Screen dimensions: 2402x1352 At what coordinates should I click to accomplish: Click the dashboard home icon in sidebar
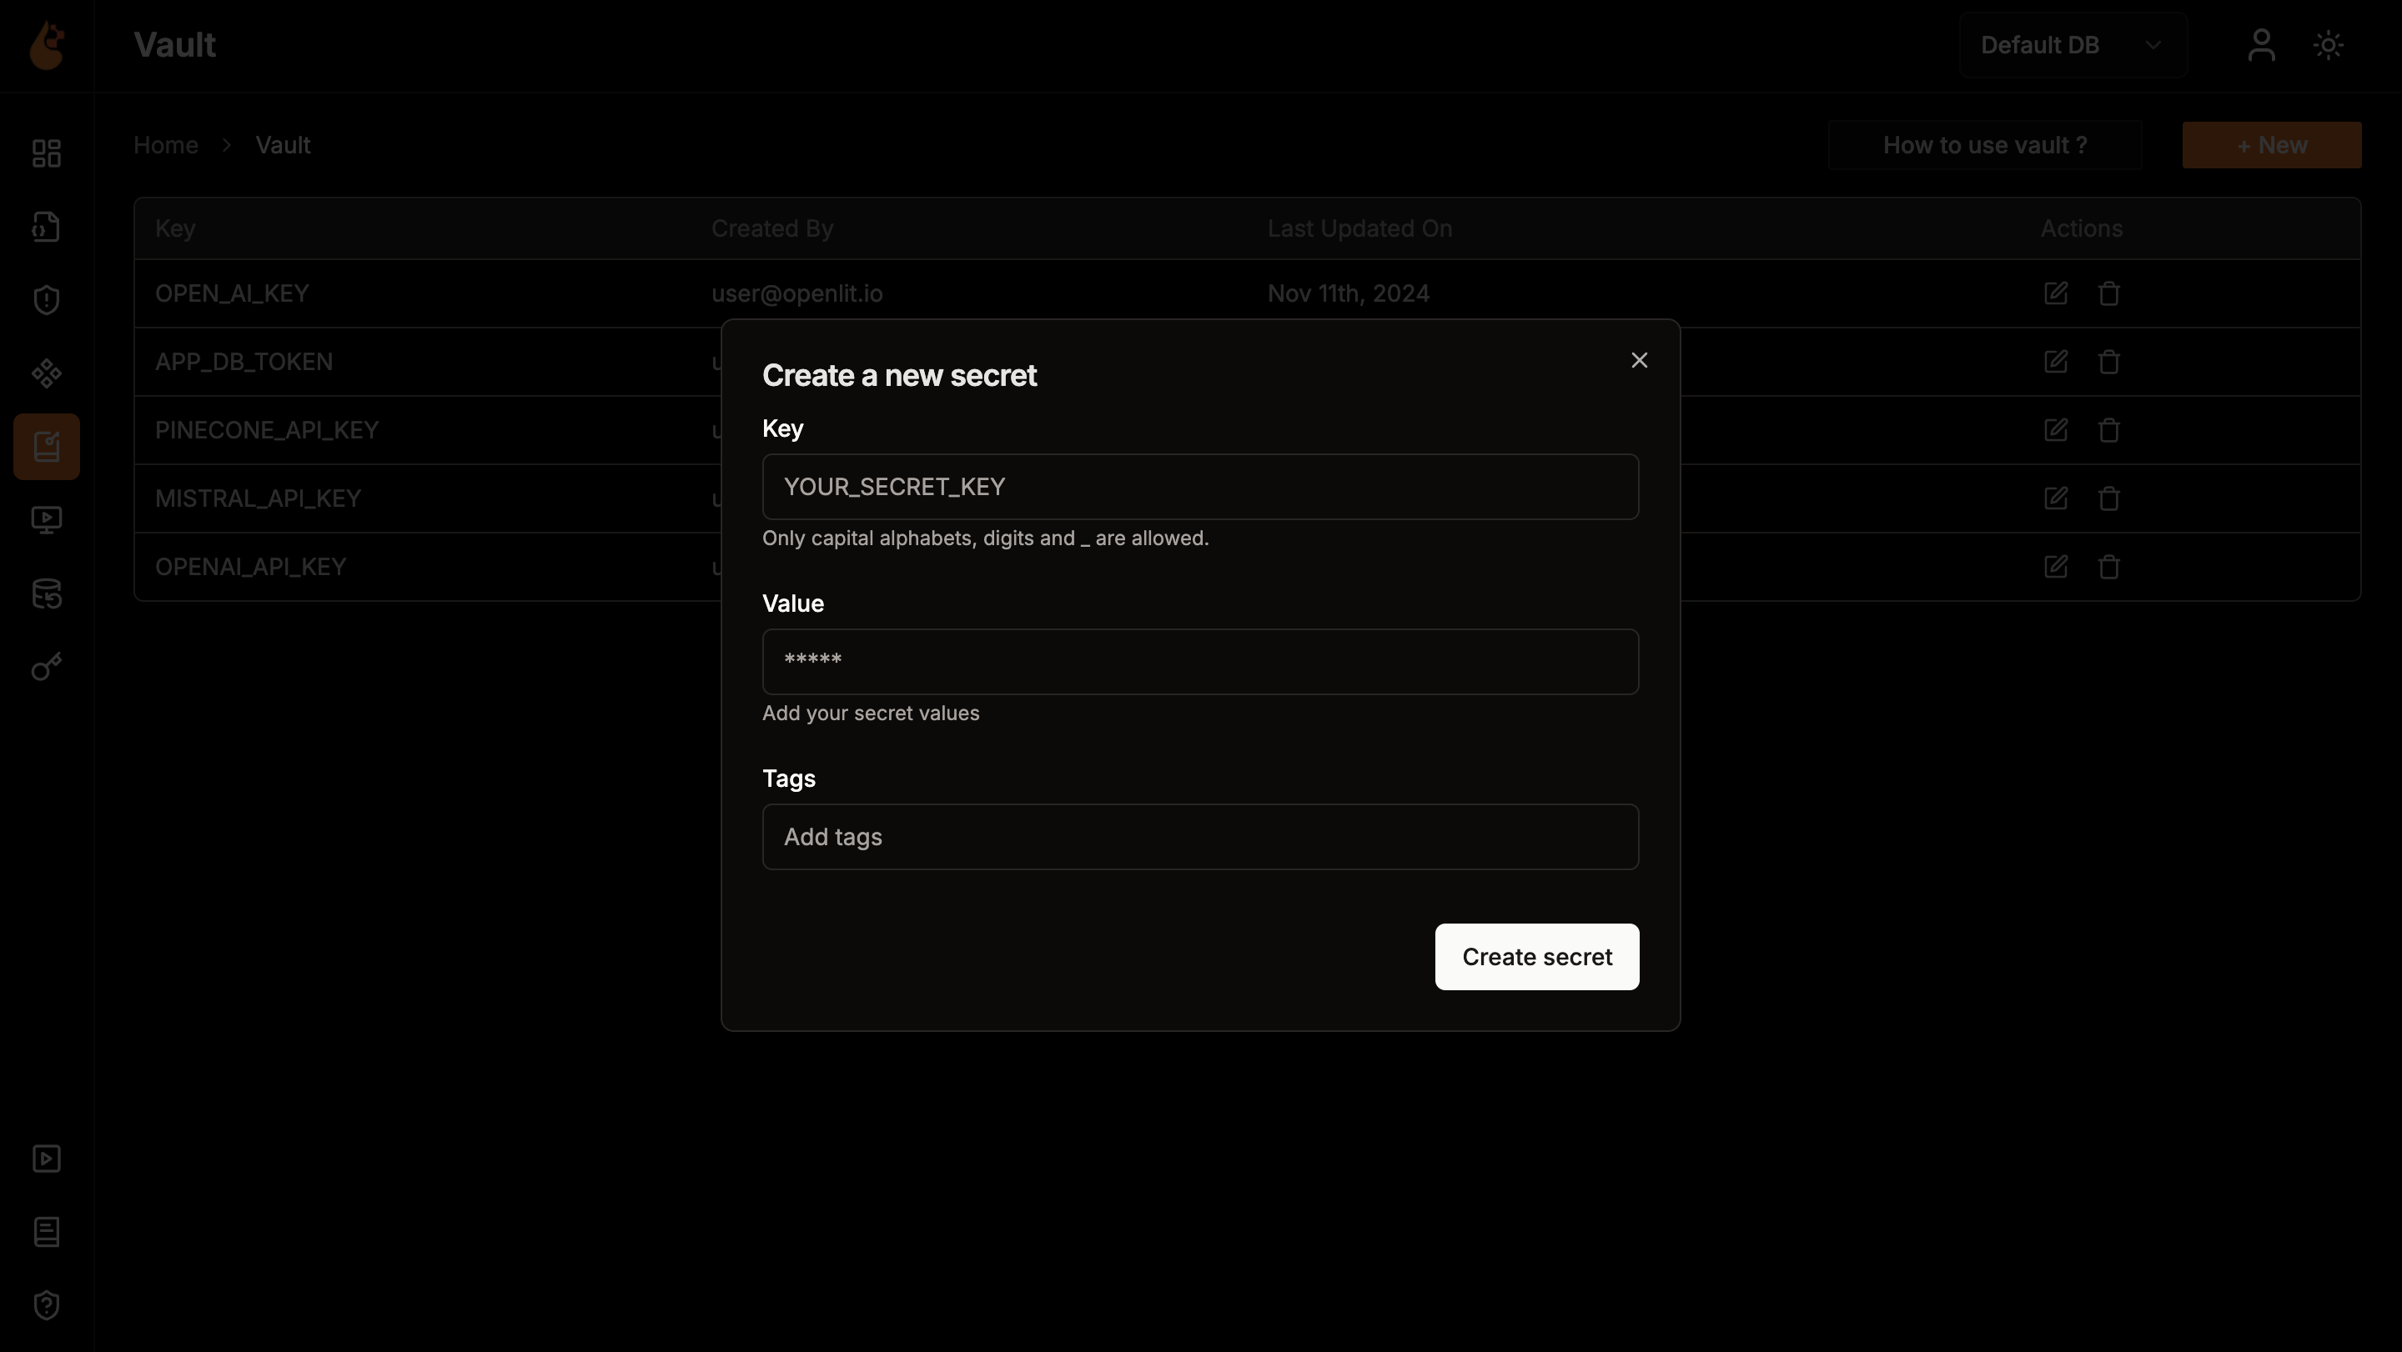click(46, 152)
